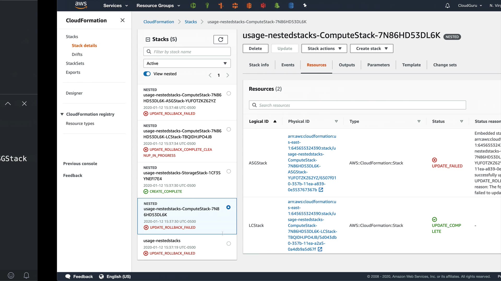Image resolution: width=501 pixels, height=281 pixels.
Task: Open the Active filter dropdown
Action: pyautogui.click(x=187, y=63)
